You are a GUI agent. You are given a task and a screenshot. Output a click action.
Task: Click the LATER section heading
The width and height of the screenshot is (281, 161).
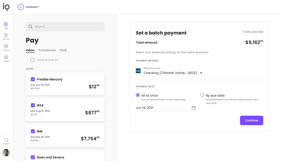[x=29, y=69]
